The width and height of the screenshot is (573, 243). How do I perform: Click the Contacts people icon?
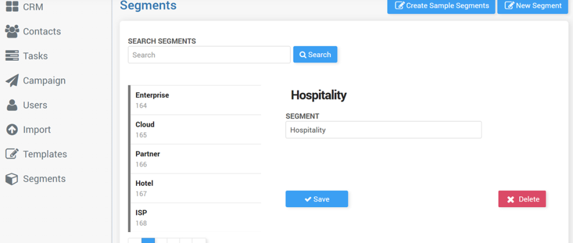click(x=12, y=32)
